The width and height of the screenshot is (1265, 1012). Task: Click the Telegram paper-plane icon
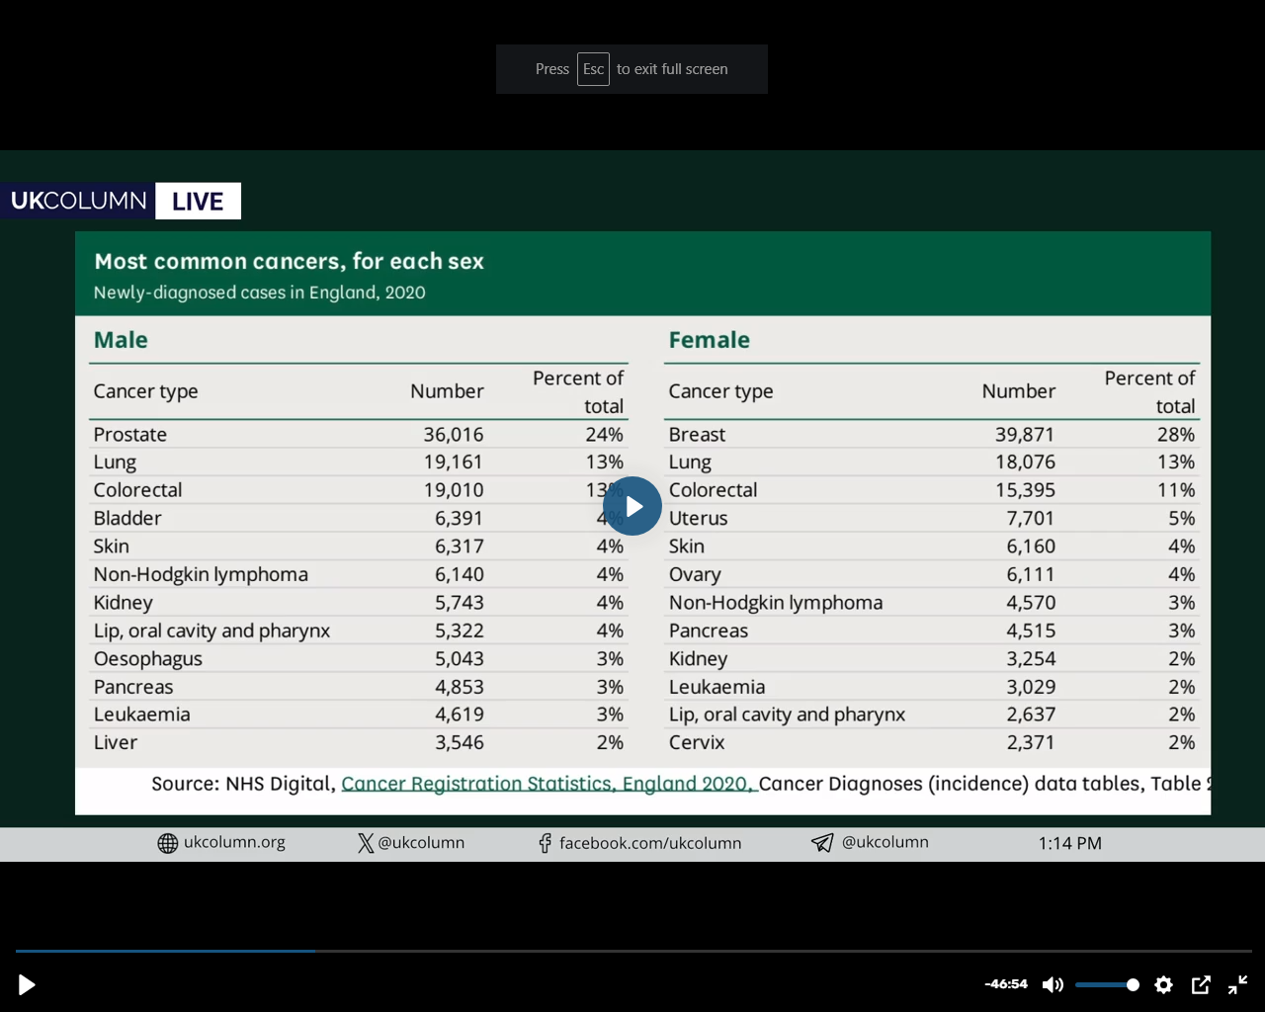[822, 843]
